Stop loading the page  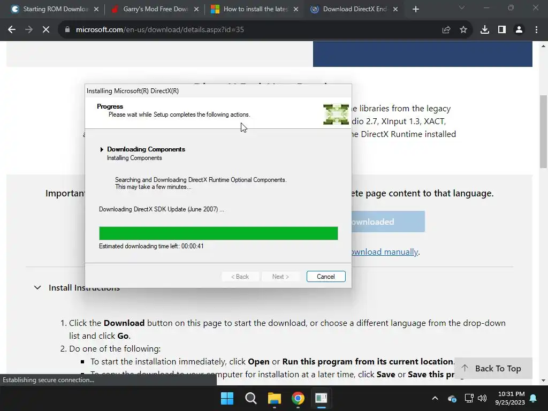pos(46,30)
